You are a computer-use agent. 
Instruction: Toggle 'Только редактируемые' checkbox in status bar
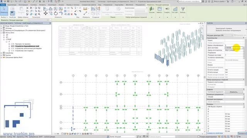click(199, 136)
